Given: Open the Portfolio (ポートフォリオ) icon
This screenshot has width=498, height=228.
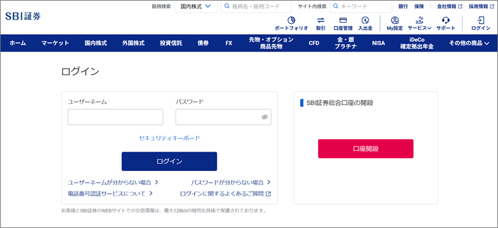Looking at the screenshot, I should coord(291,21).
